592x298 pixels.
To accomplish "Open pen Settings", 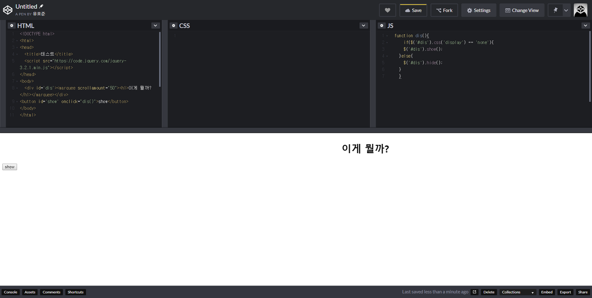I will (479, 10).
